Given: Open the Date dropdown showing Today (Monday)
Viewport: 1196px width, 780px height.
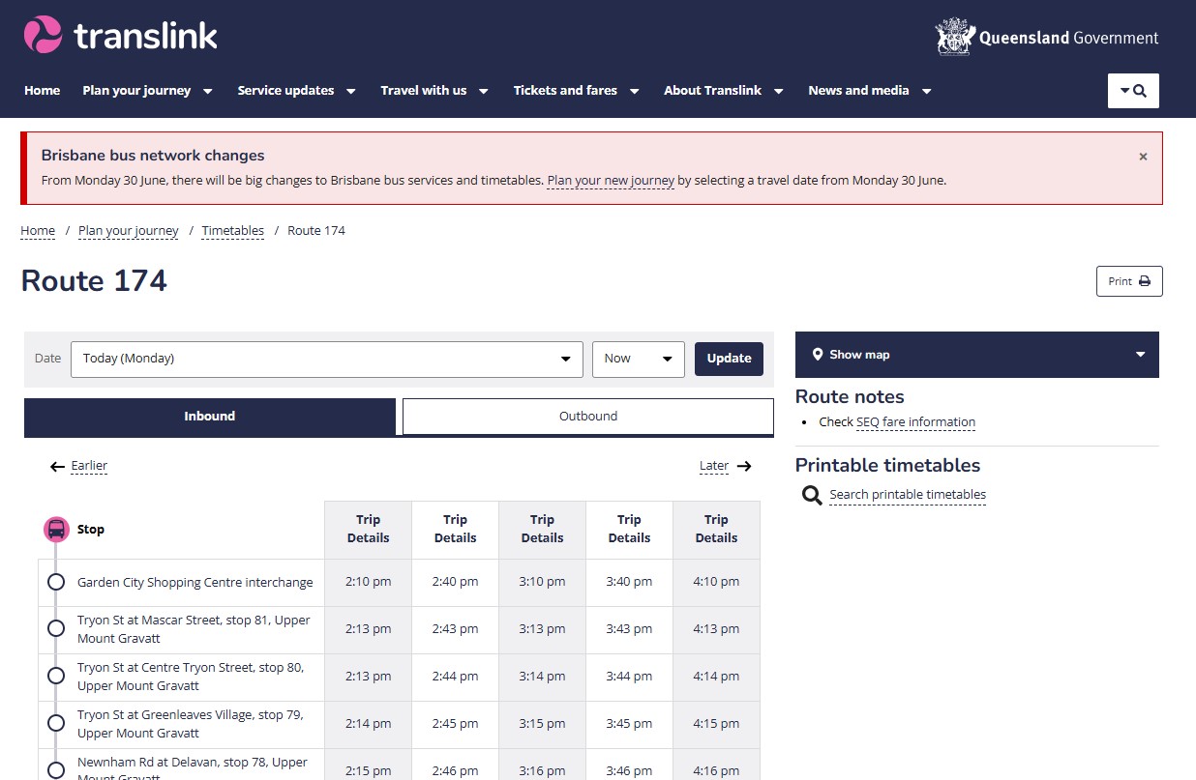Looking at the screenshot, I should point(327,359).
